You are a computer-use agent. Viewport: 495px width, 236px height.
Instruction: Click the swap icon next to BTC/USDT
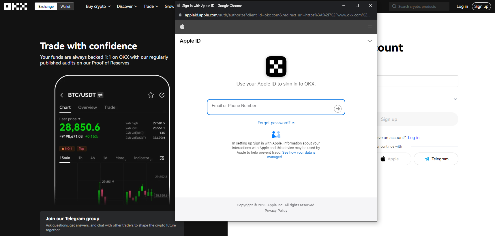click(100, 95)
